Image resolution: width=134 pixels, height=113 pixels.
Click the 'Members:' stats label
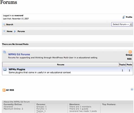point(74,104)
